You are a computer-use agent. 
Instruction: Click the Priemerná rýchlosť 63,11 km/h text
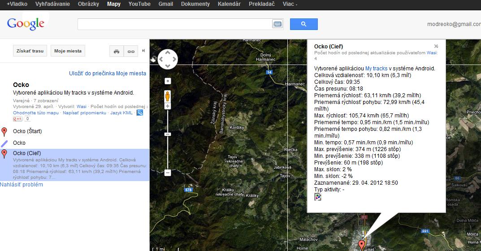point(368,95)
